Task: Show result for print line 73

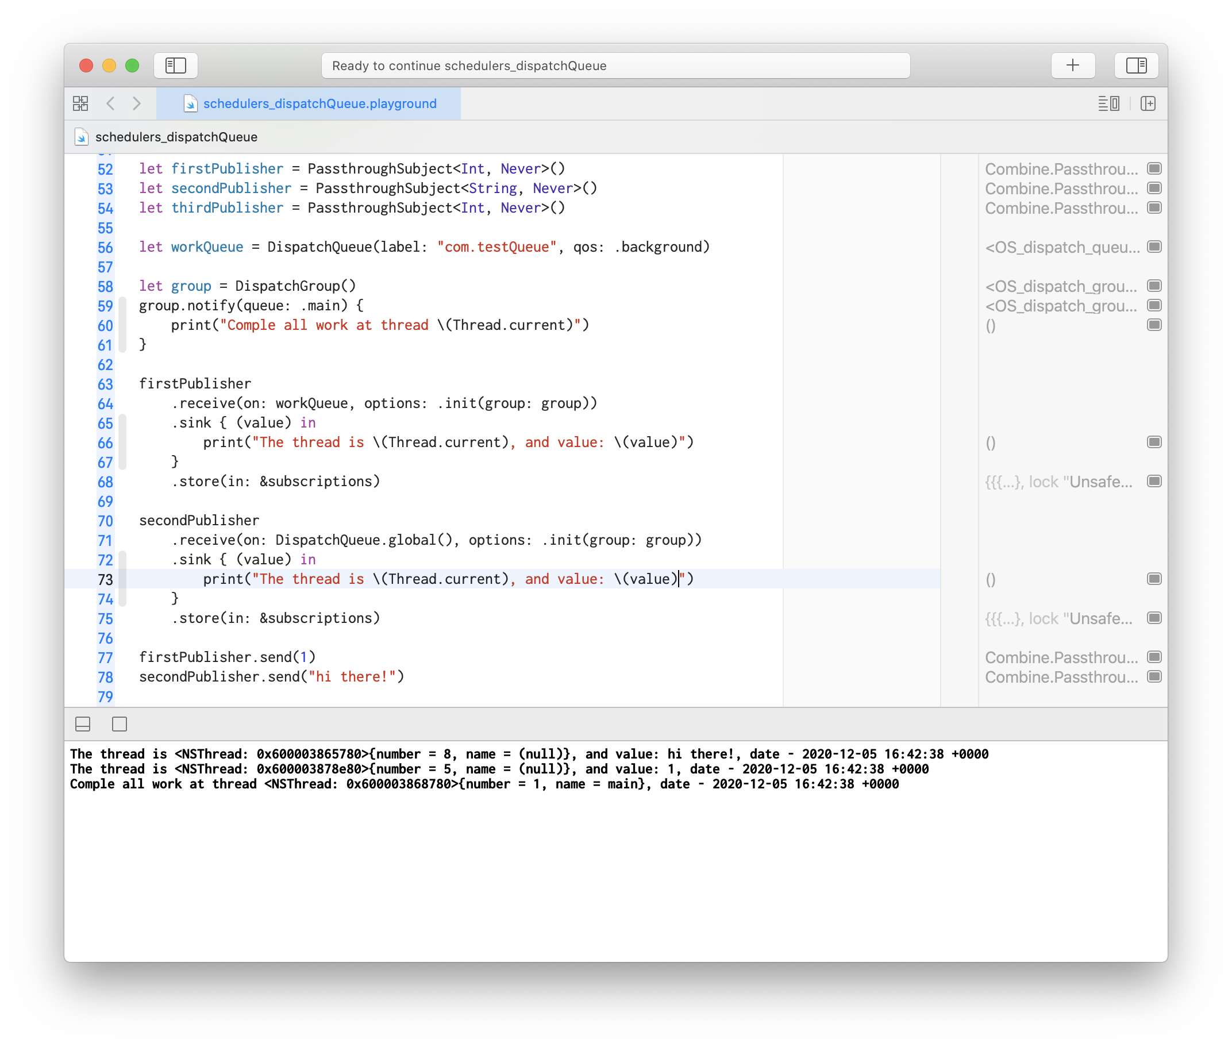Action: pyautogui.click(x=1154, y=579)
